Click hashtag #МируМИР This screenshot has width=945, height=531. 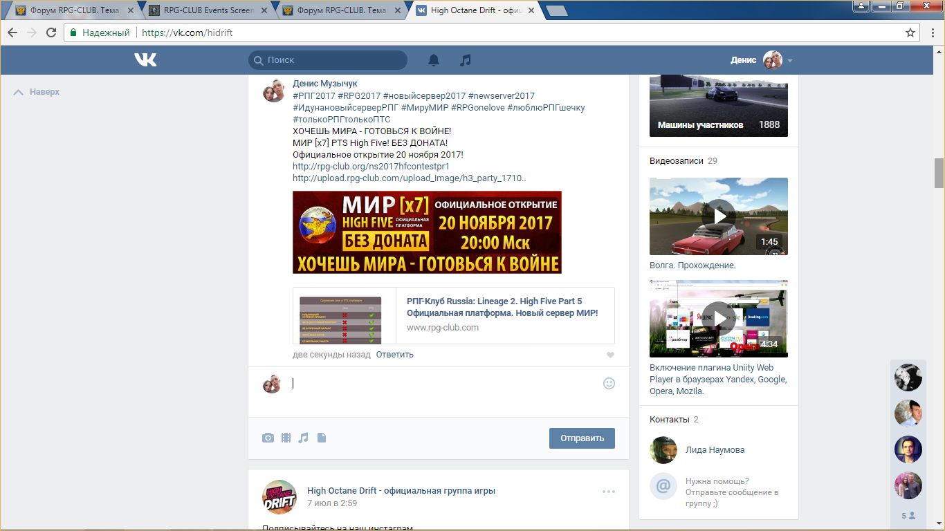coord(425,108)
